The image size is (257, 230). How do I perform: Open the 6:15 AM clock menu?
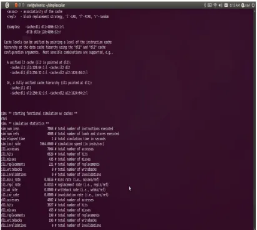coord(235,5)
